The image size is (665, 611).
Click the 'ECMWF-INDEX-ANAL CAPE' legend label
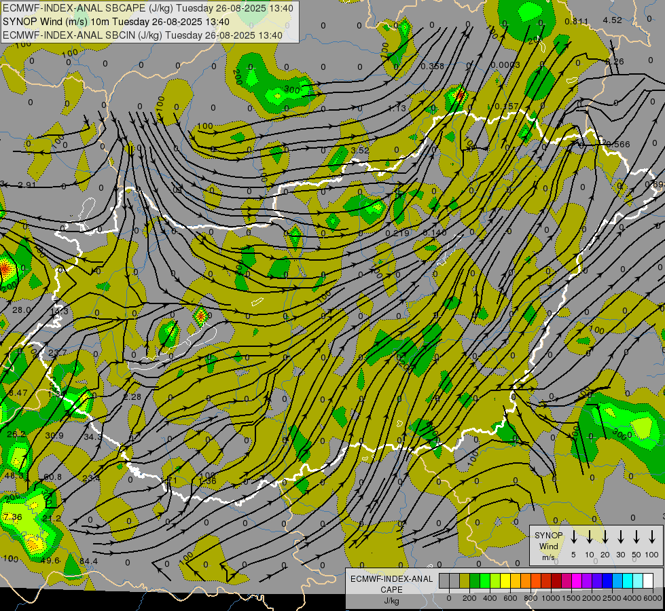391,584
